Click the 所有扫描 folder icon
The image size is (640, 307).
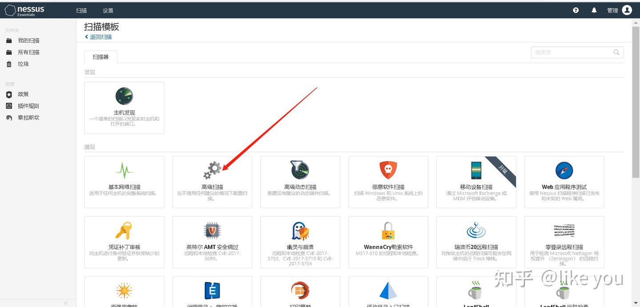point(9,52)
